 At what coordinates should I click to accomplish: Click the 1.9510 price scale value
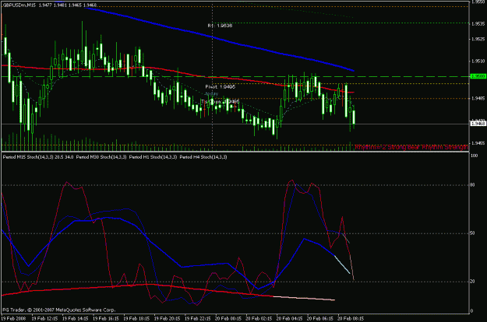click(x=478, y=61)
